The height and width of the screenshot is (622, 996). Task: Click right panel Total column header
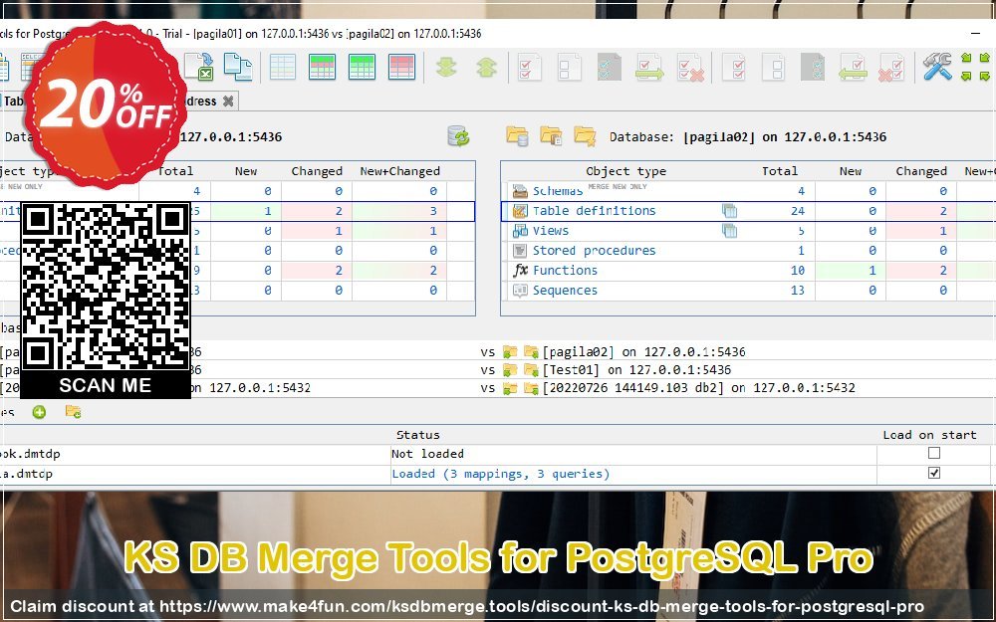coord(780,171)
